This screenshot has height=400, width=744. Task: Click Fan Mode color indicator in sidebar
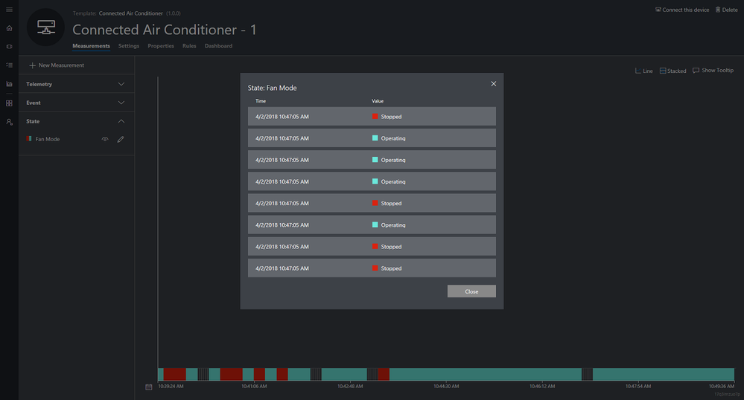tap(30, 139)
